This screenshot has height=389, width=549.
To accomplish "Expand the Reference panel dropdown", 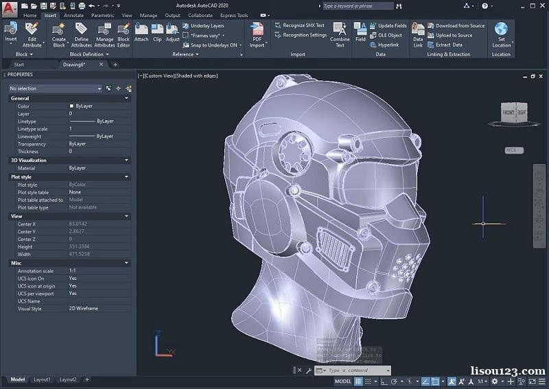I will [x=185, y=54].
